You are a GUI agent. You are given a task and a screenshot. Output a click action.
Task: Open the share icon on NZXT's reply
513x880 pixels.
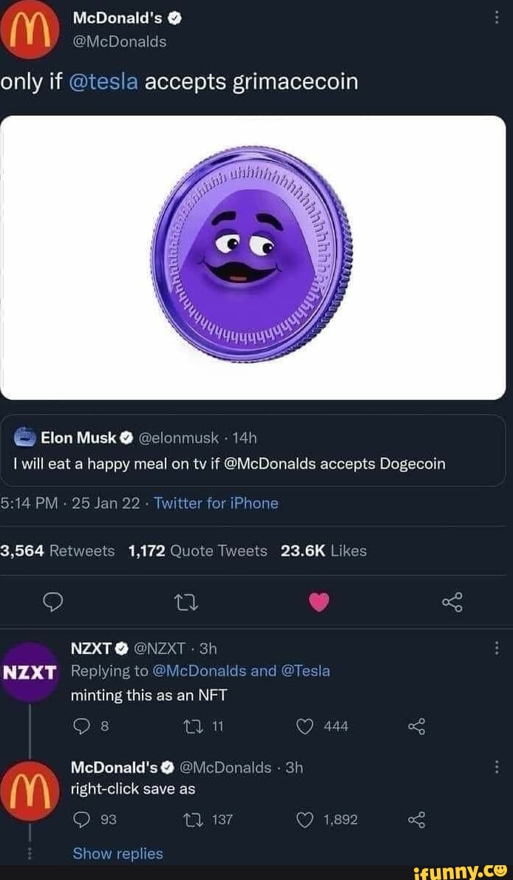point(416,726)
